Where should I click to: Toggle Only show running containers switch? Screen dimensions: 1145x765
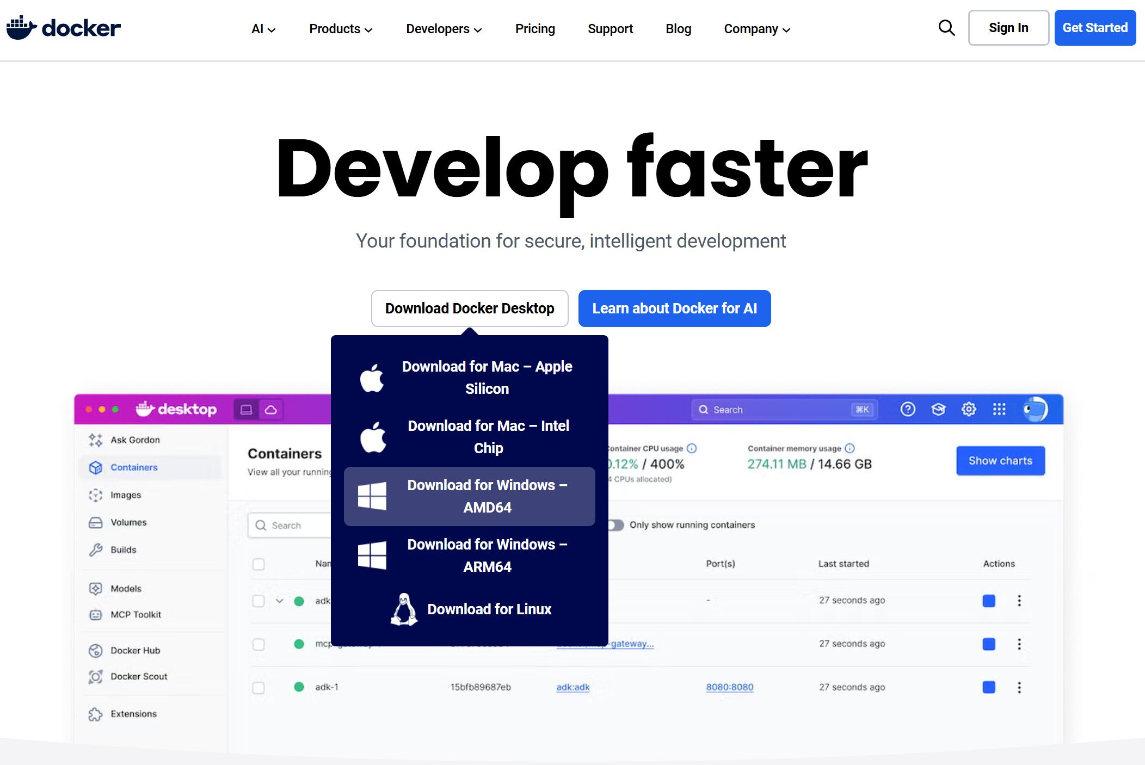coord(615,525)
